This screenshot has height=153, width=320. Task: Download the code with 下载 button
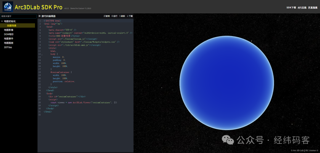pyautogui.click(x=130, y=16)
